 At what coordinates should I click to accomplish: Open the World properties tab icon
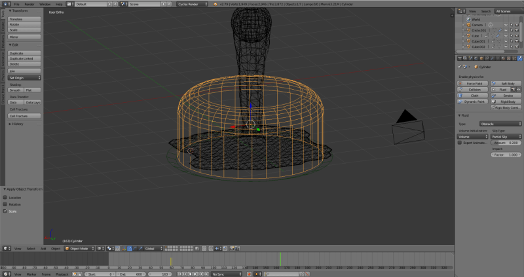476,58
